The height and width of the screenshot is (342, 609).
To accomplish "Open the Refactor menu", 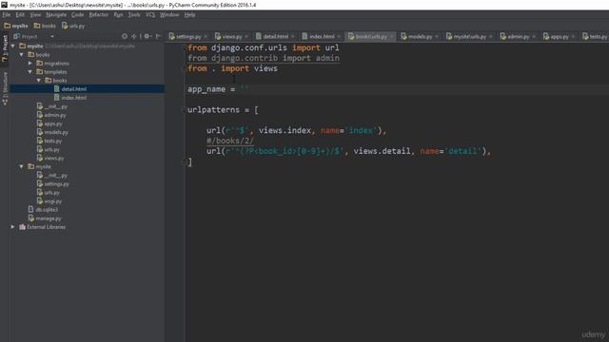I will coord(99,15).
